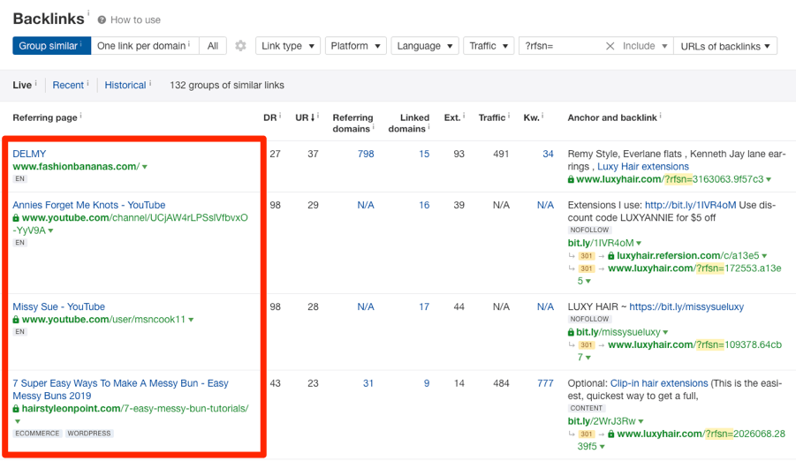Expand the fashionbananas.com URL arrow

(145, 167)
